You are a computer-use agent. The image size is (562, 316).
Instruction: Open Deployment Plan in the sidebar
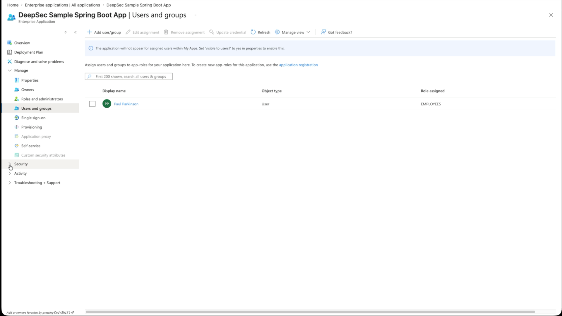[x=29, y=52]
